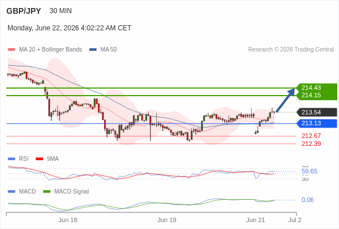339x229 pixels.
Task: Click the red 9MA legend swatch
Action: [x=39, y=159]
